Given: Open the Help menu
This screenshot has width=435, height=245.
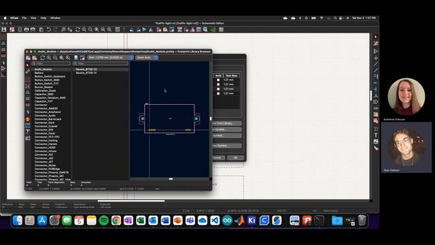Looking at the screenshot, I should 43,18.
